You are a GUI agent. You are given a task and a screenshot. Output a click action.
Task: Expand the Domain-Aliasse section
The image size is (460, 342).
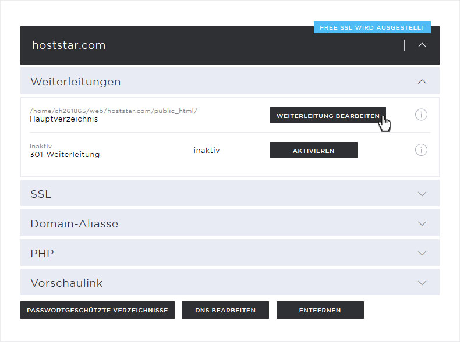(422, 223)
